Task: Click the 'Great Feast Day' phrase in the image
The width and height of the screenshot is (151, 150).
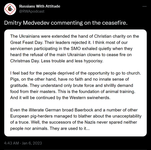Action: tap(26, 43)
